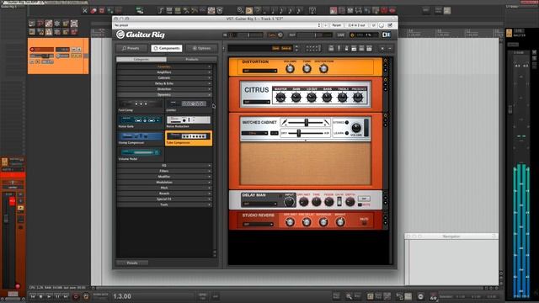Toggle the Matched Cabinet Stereo switch
Image resolution: width=539 pixels, height=303 pixels.
(x=347, y=122)
